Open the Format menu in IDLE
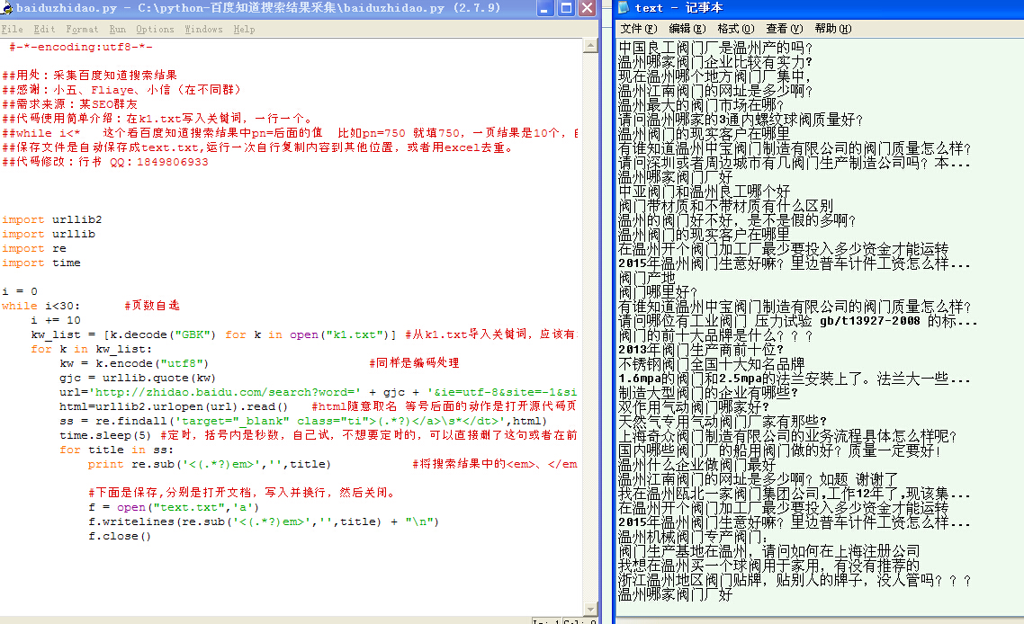 tap(82, 28)
